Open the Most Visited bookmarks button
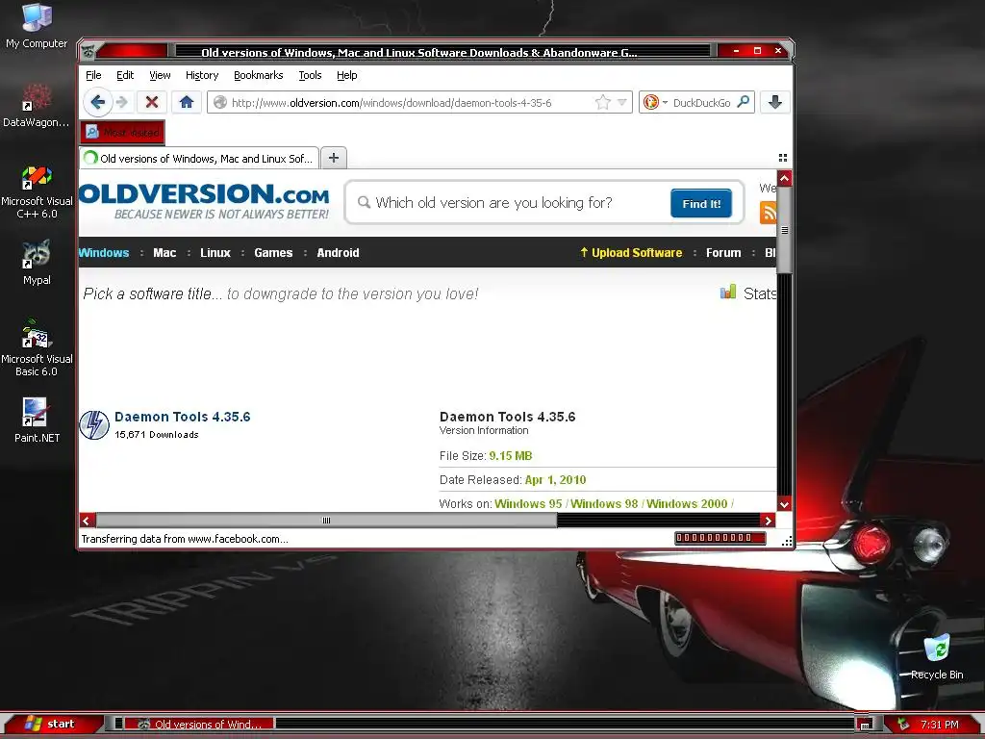Viewport: 985px width, 739px height. pos(122,132)
